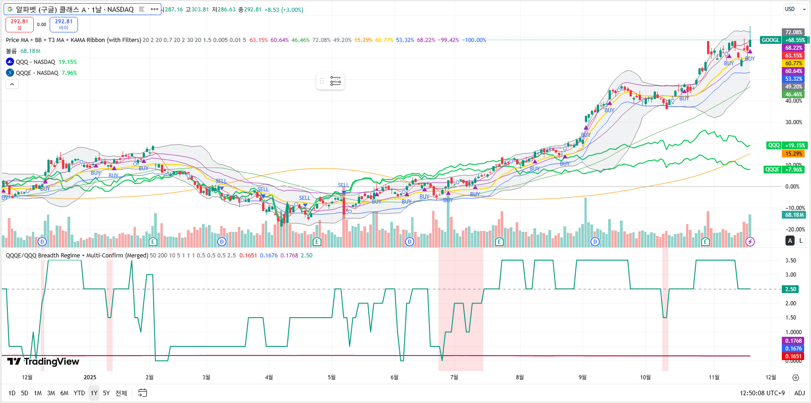The width and height of the screenshot is (811, 403).
Task: Open the three-dot more menu by symbol
Action: tap(155, 9)
